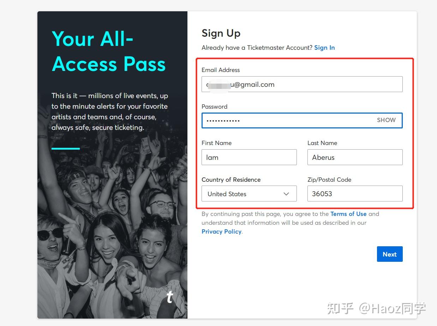Open the Terms of Use link
The image size is (437, 326).
tap(348, 214)
